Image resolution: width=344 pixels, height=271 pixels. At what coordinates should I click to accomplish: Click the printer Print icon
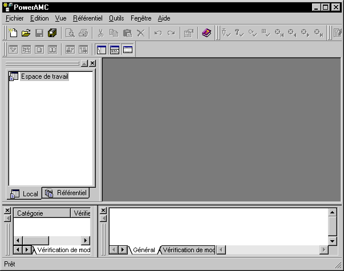83,33
